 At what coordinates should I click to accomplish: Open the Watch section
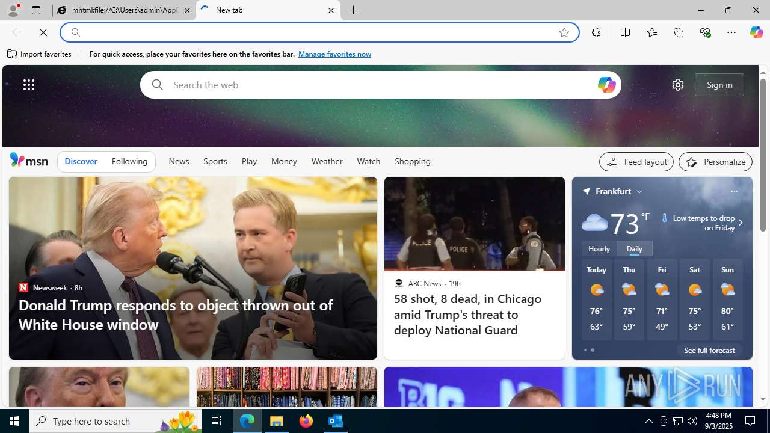(368, 161)
